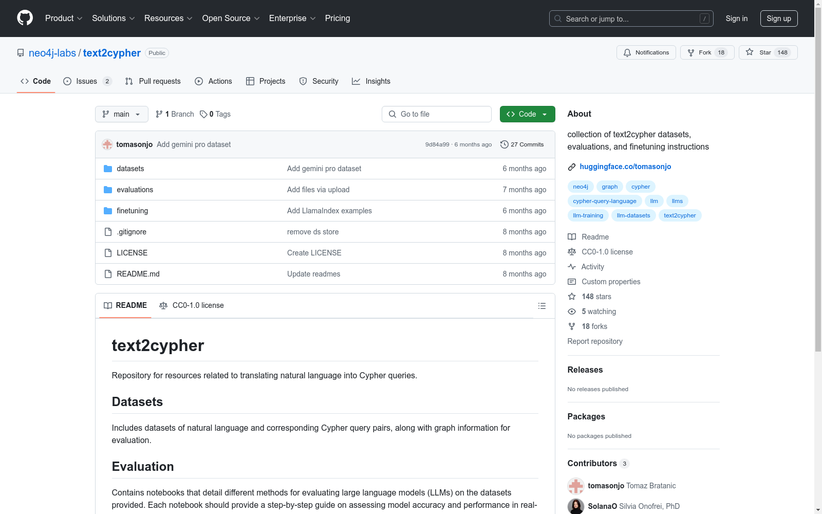Click tomasonjo avatar in commit bar
The width and height of the screenshot is (822, 514).
tap(107, 144)
